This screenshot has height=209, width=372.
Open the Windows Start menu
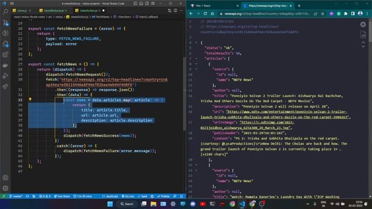110,204
